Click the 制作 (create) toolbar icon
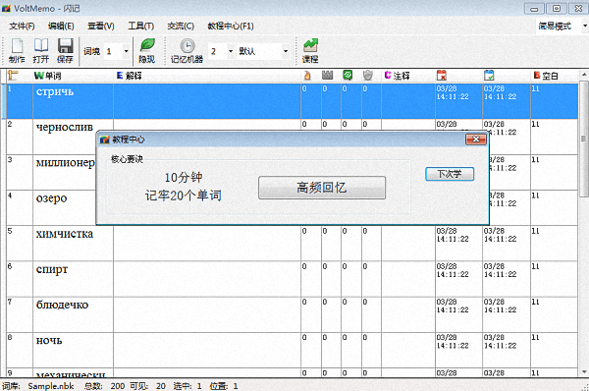Viewport: 589px width, 391px height. tap(17, 51)
